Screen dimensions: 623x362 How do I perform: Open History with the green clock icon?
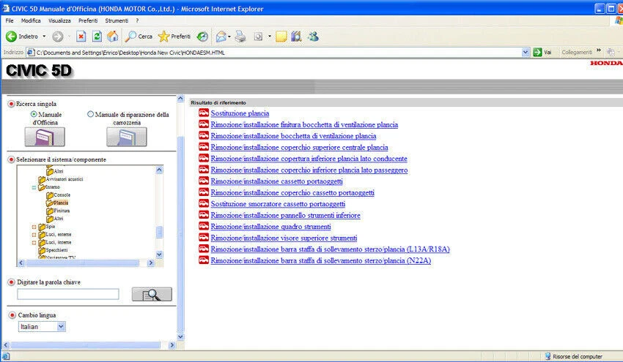202,37
